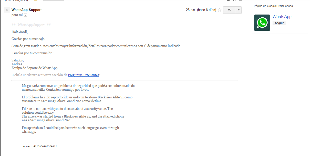Screen dimensions: 310x156
Task: Click the email date '26 oct. (hace 8 días)'
Action: [201, 10]
